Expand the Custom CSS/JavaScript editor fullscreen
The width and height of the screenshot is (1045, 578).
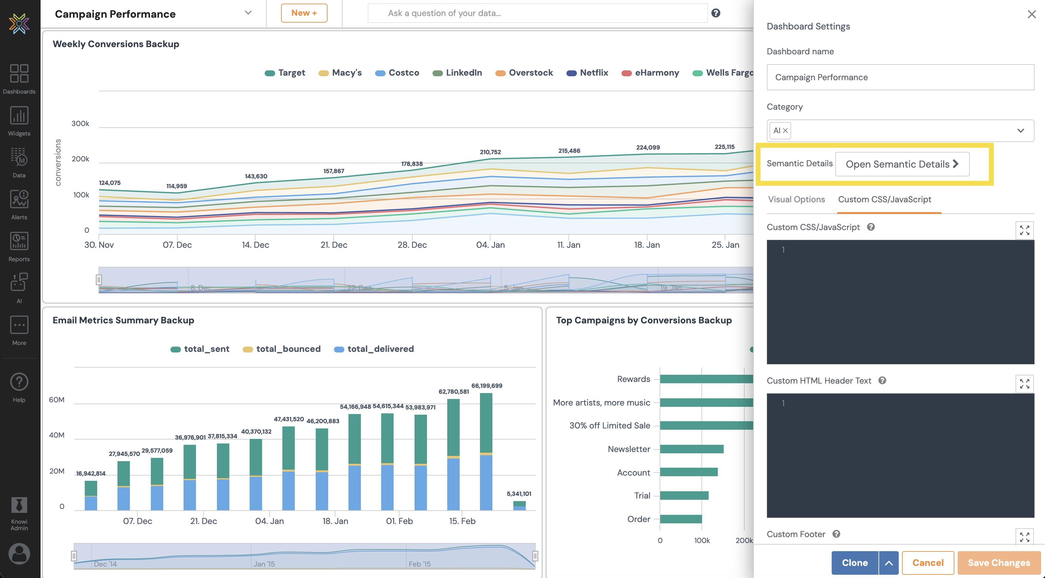coord(1025,230)
